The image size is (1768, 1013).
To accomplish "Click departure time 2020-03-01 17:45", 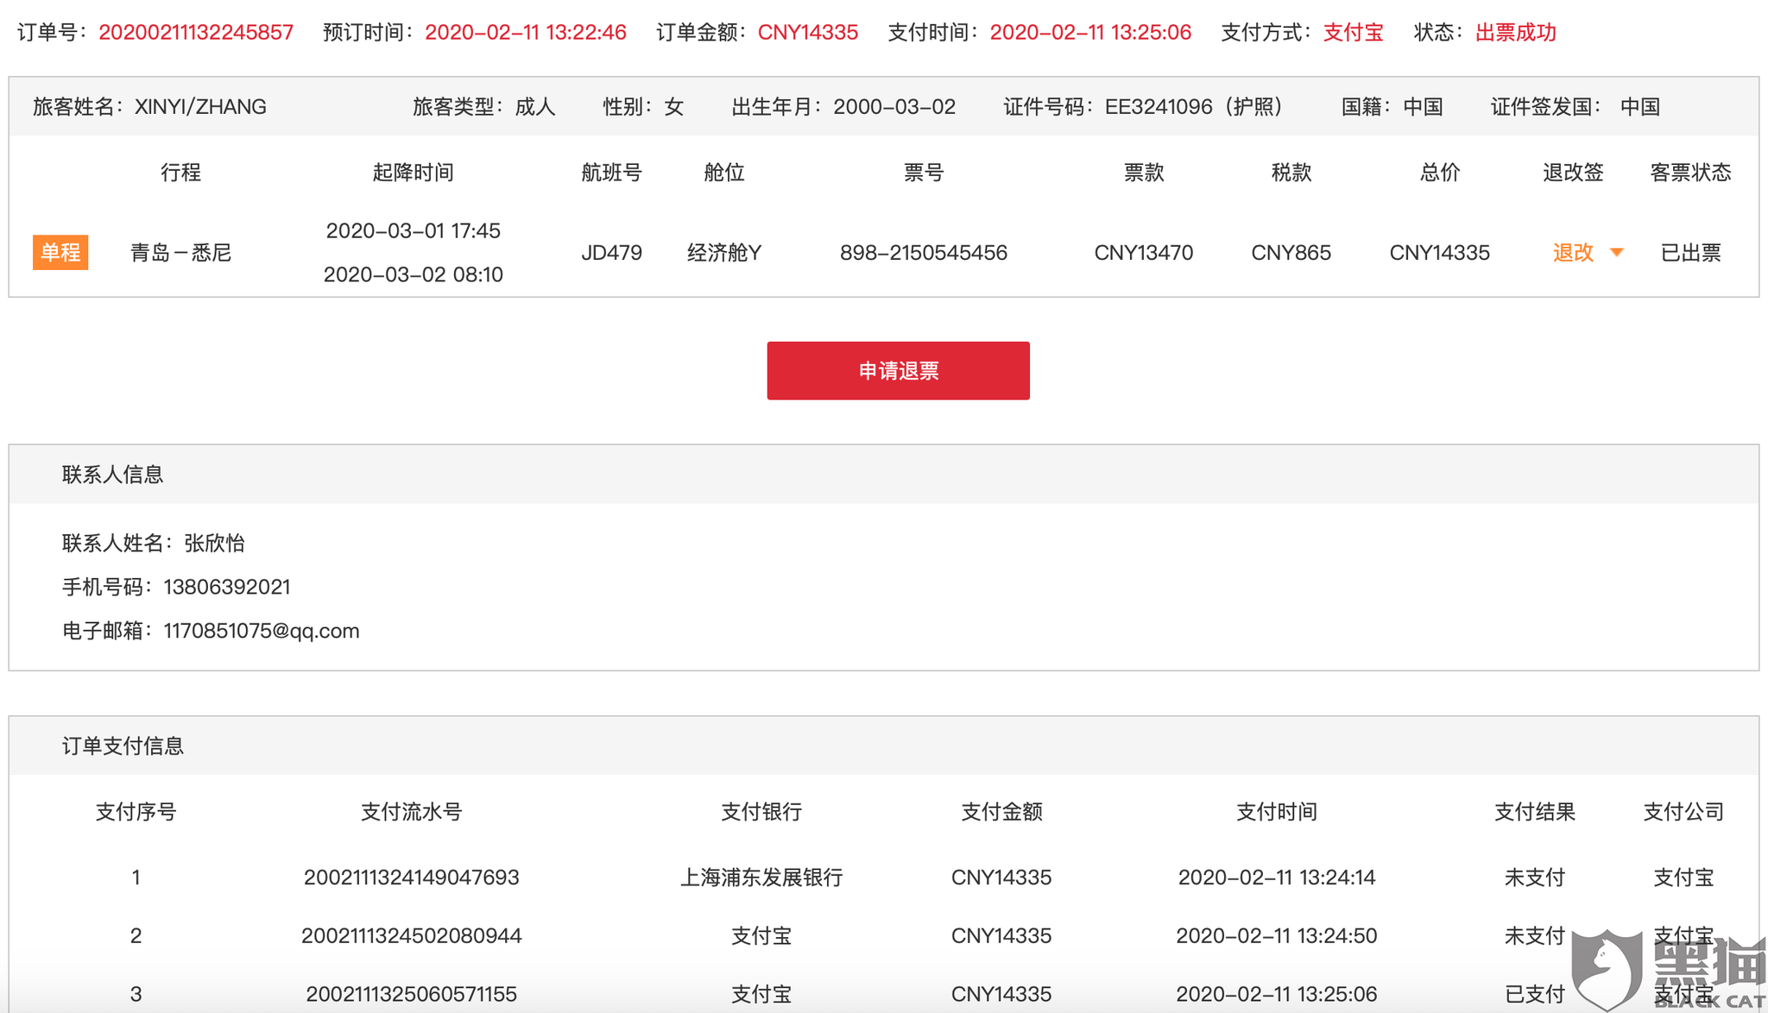I will click(x=414, y=231).
